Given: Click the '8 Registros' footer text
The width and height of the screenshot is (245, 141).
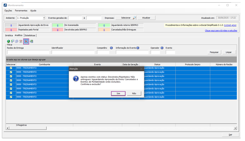Looking at the screenshot, I should click(22, 125).
